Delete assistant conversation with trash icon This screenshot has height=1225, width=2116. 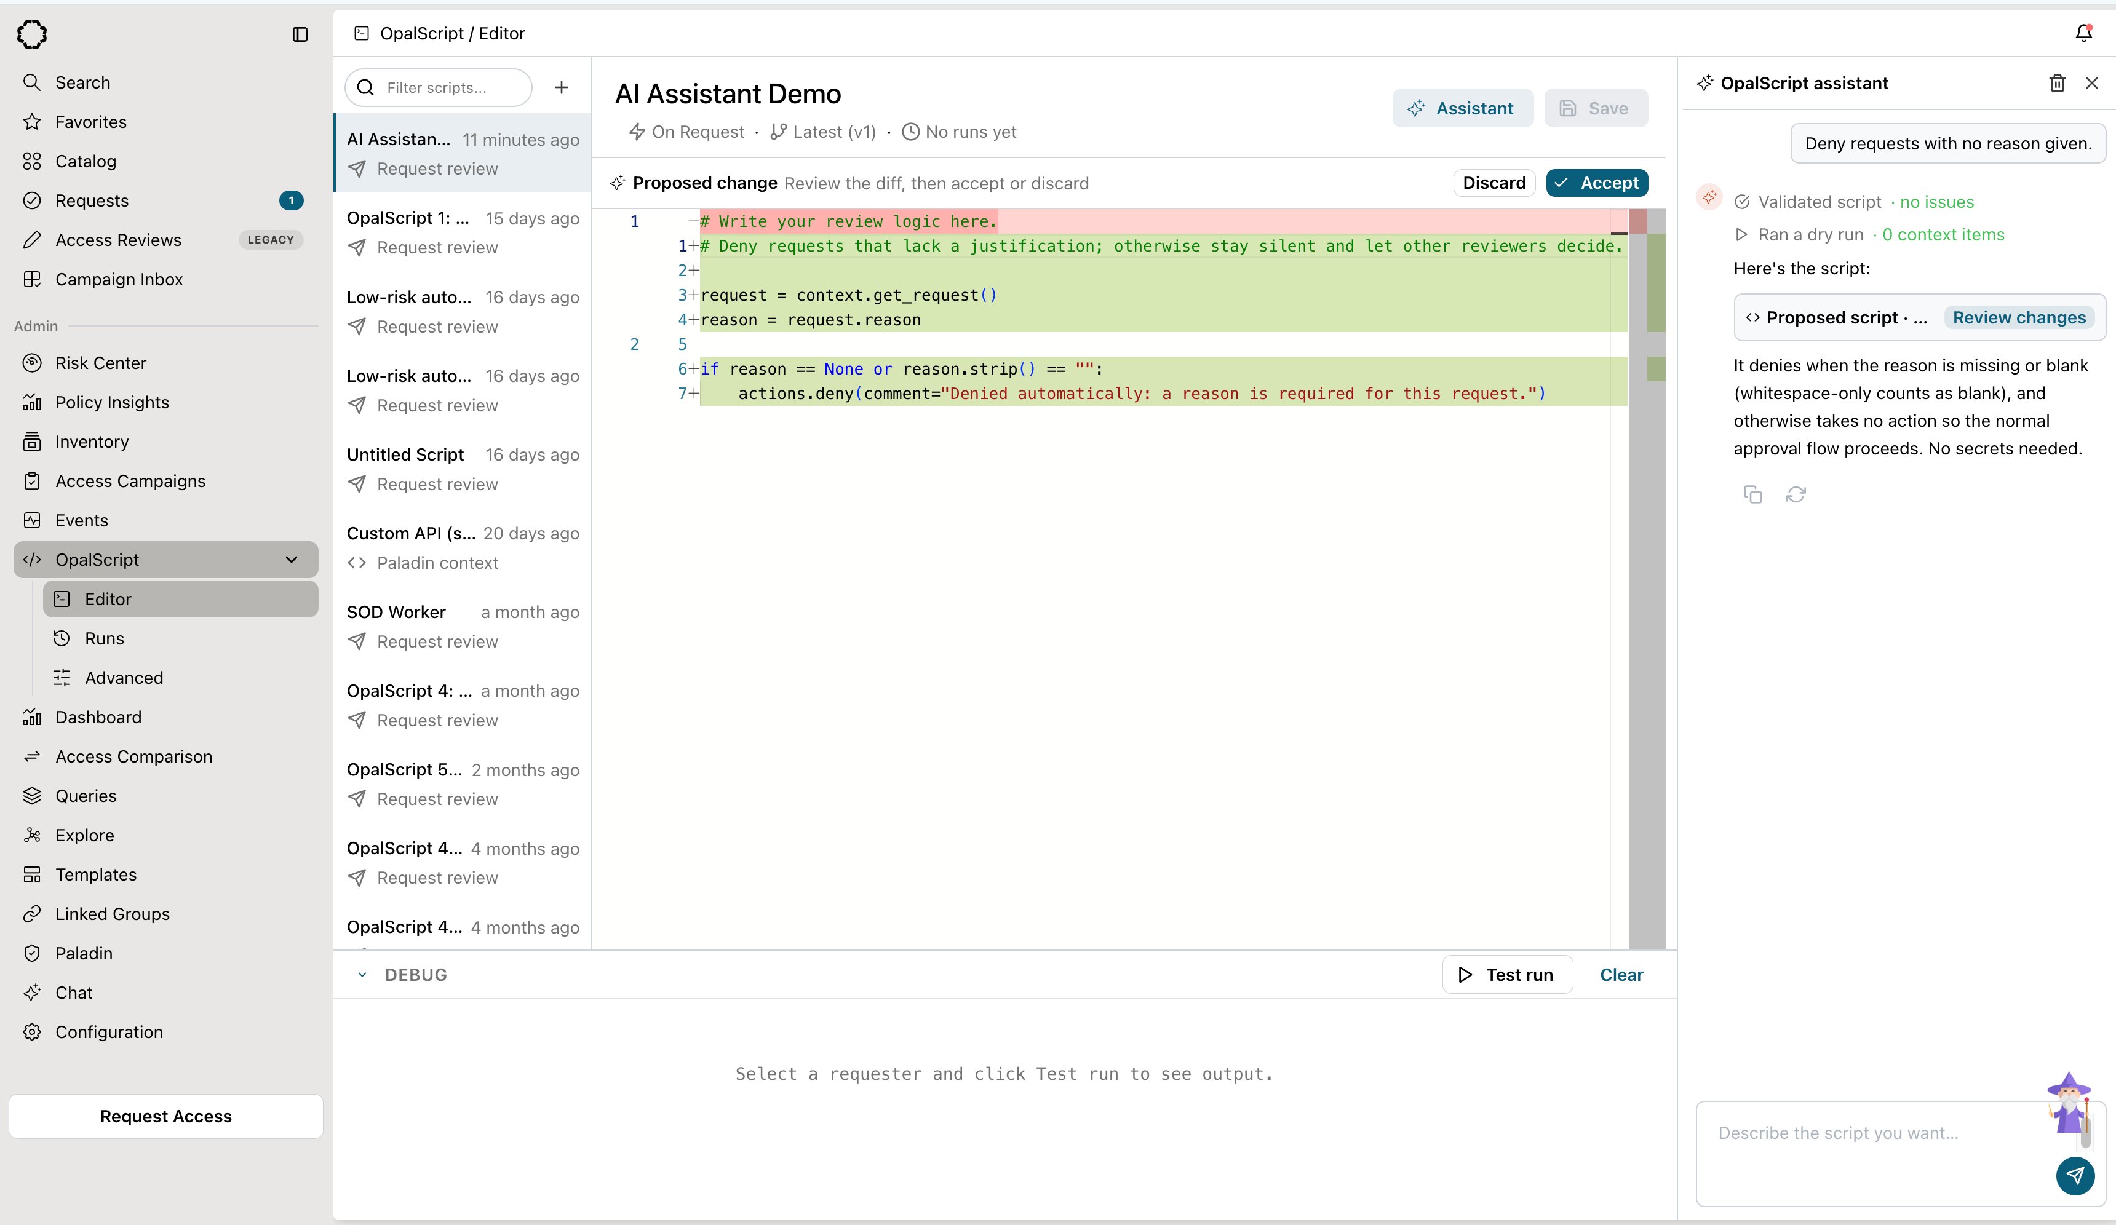pyautogui.click(x=2057, y=83)
